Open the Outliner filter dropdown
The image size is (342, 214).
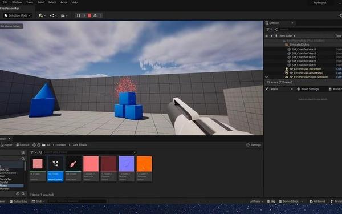[269, 30]
